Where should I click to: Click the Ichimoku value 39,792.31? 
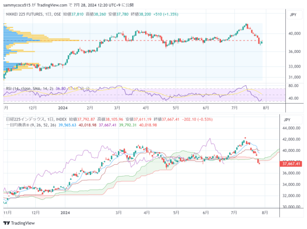pos(127,125)
